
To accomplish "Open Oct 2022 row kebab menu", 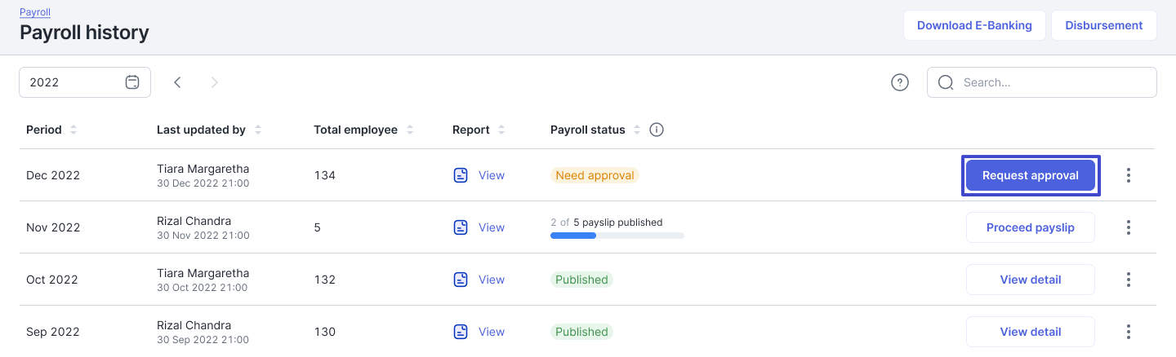I will (x=1129, y=280).
